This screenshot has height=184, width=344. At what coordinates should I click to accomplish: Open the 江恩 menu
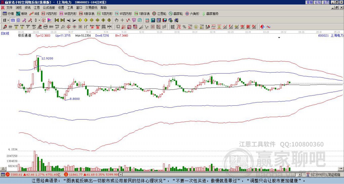37,8
